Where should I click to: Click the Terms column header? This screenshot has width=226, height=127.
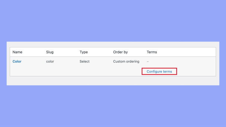pyautogui.click(x=152, y=52)
